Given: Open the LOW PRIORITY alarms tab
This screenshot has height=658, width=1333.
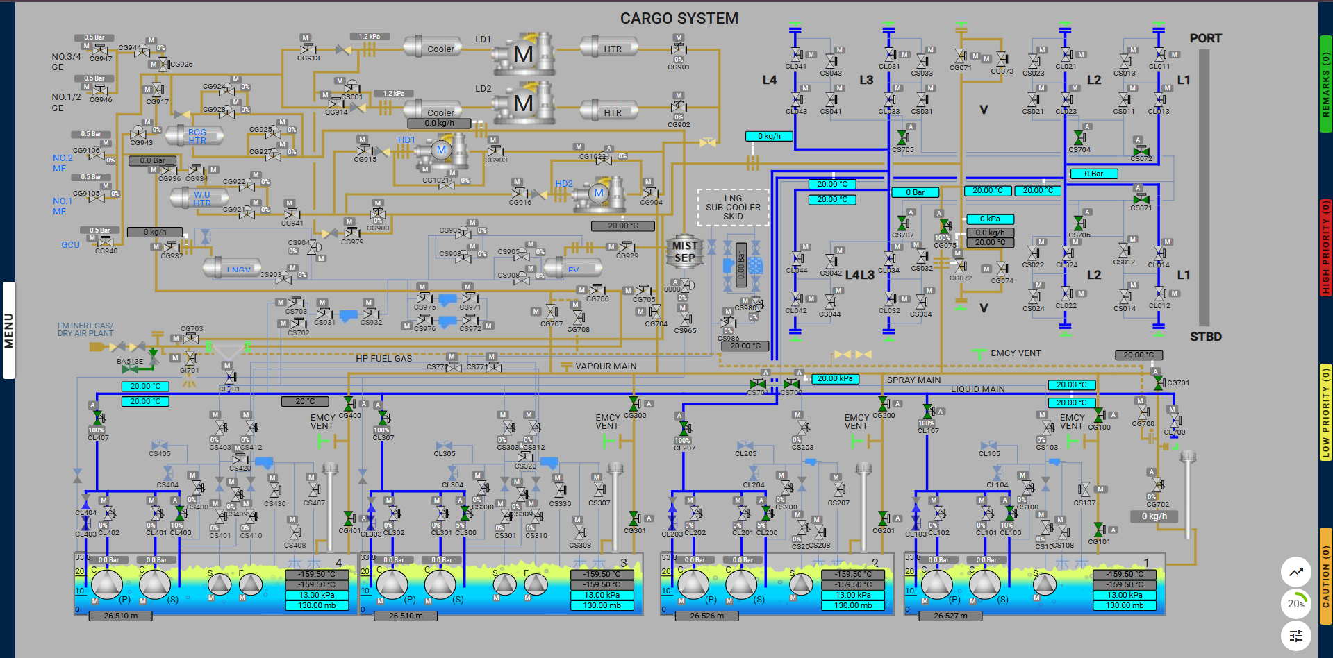Looking at the screenshot, I should [x=1325, y=412].
